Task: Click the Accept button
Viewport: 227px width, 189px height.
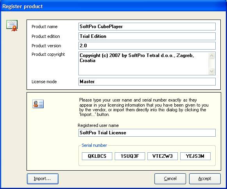Action: (x=205, y=179)
